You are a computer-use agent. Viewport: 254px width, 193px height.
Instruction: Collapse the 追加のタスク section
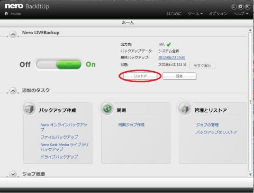(x=13, y=91)
